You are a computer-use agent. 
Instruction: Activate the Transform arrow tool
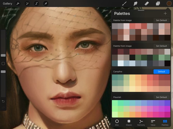coord(46,4)
